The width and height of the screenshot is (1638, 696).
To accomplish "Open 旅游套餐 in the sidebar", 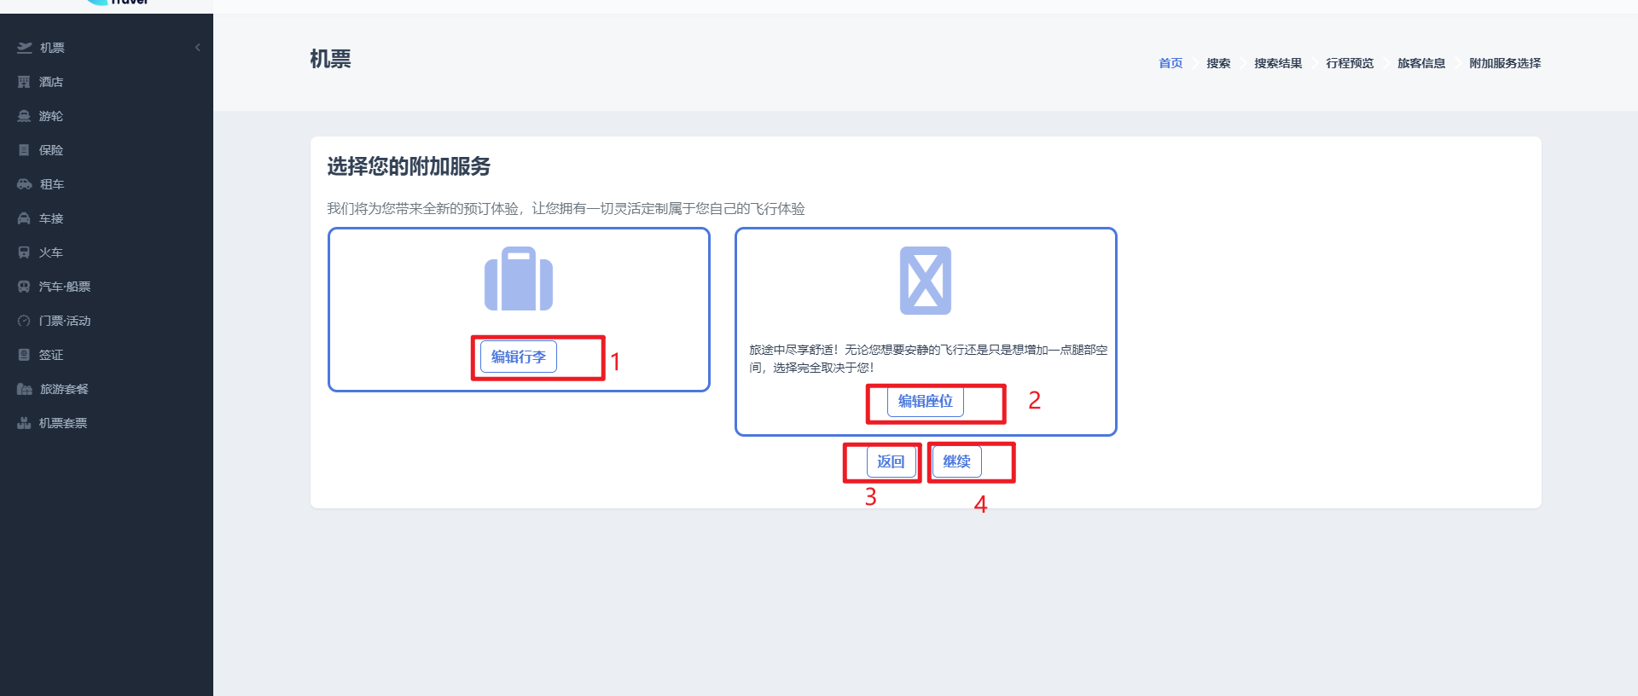I will coord(64,389).
